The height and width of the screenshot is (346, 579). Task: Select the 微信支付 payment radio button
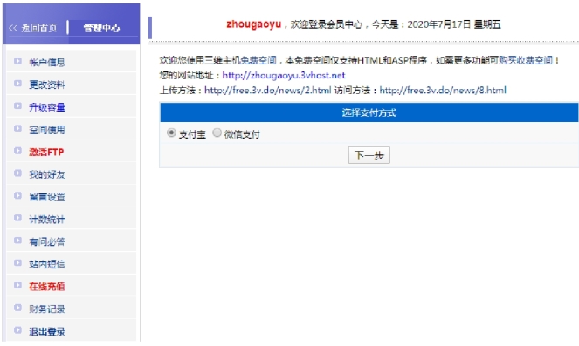pos(217,132)
